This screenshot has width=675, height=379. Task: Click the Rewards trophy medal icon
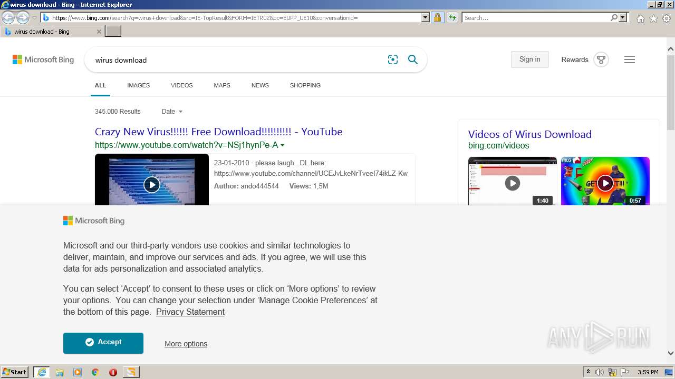(601, 60)
